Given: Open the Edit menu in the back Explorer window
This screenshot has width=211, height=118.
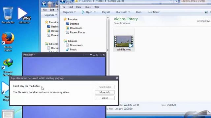Looking at the screenshot, I should tap(52, 10).
